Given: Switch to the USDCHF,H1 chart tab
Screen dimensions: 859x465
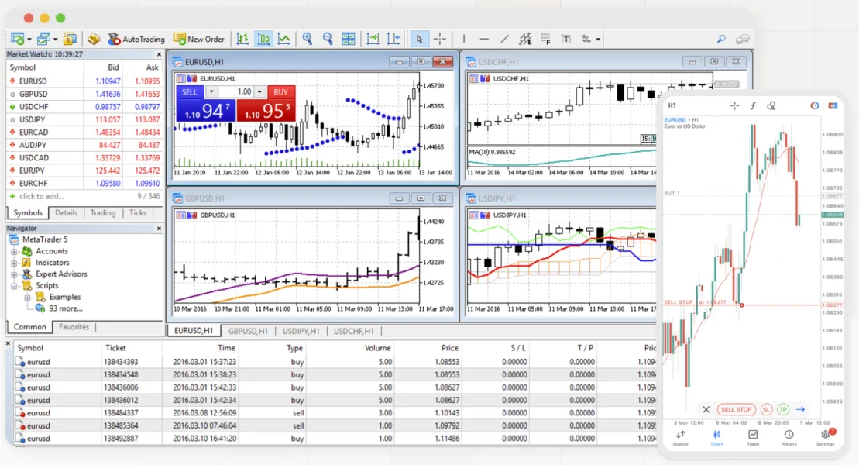Looking at the screenshot, I should [353, 331].
